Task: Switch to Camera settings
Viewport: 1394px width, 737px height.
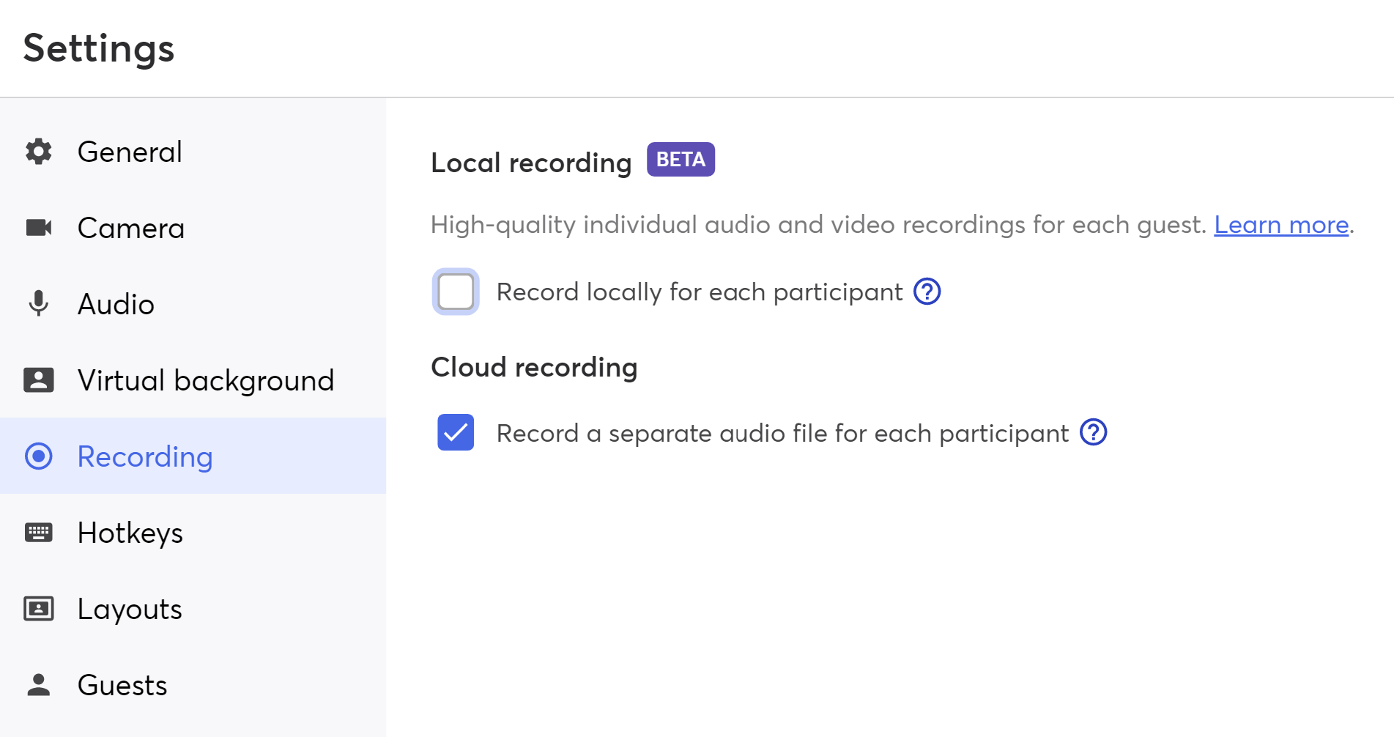Action: [x=193, y=228]
